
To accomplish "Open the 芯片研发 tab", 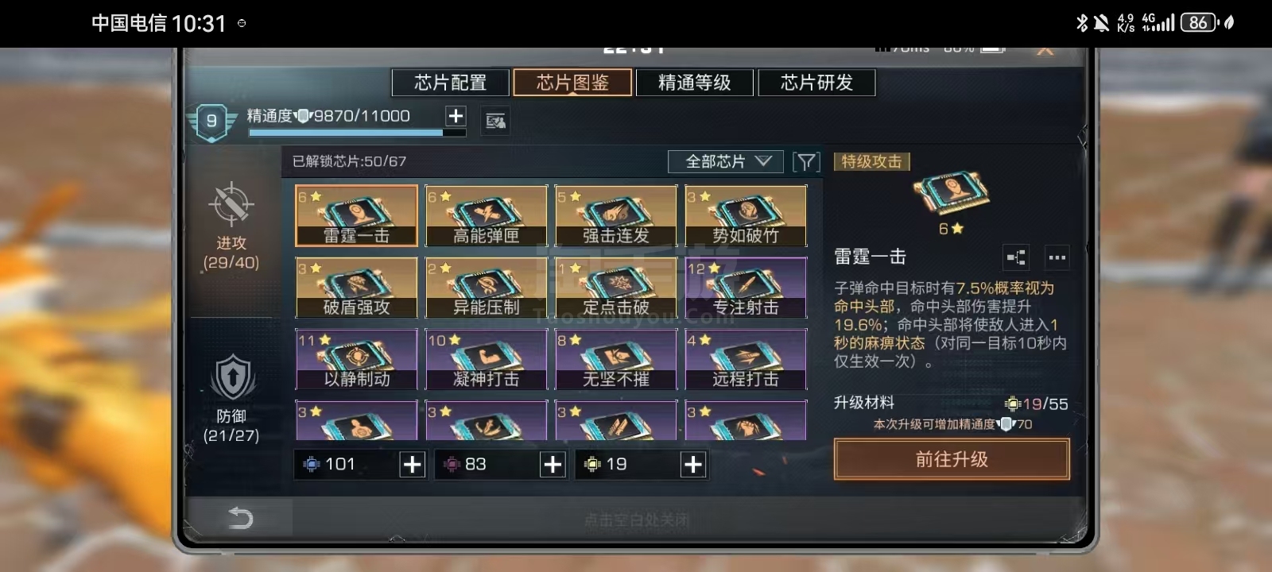I will 816,83.
